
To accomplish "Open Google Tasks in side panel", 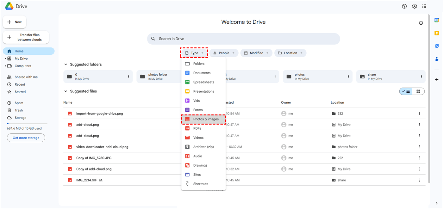I will 437,46.
